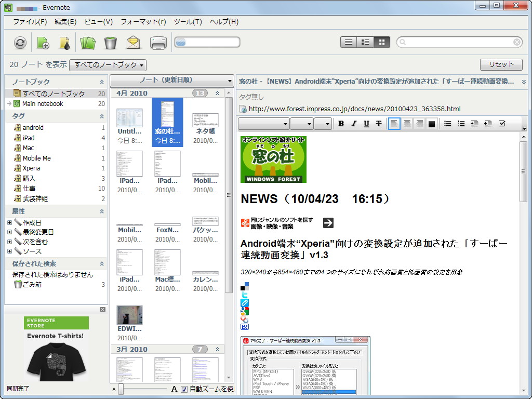Apply bulleted list formatting
This screenshot has width=532, height=399.
click(x=448, y=123)
